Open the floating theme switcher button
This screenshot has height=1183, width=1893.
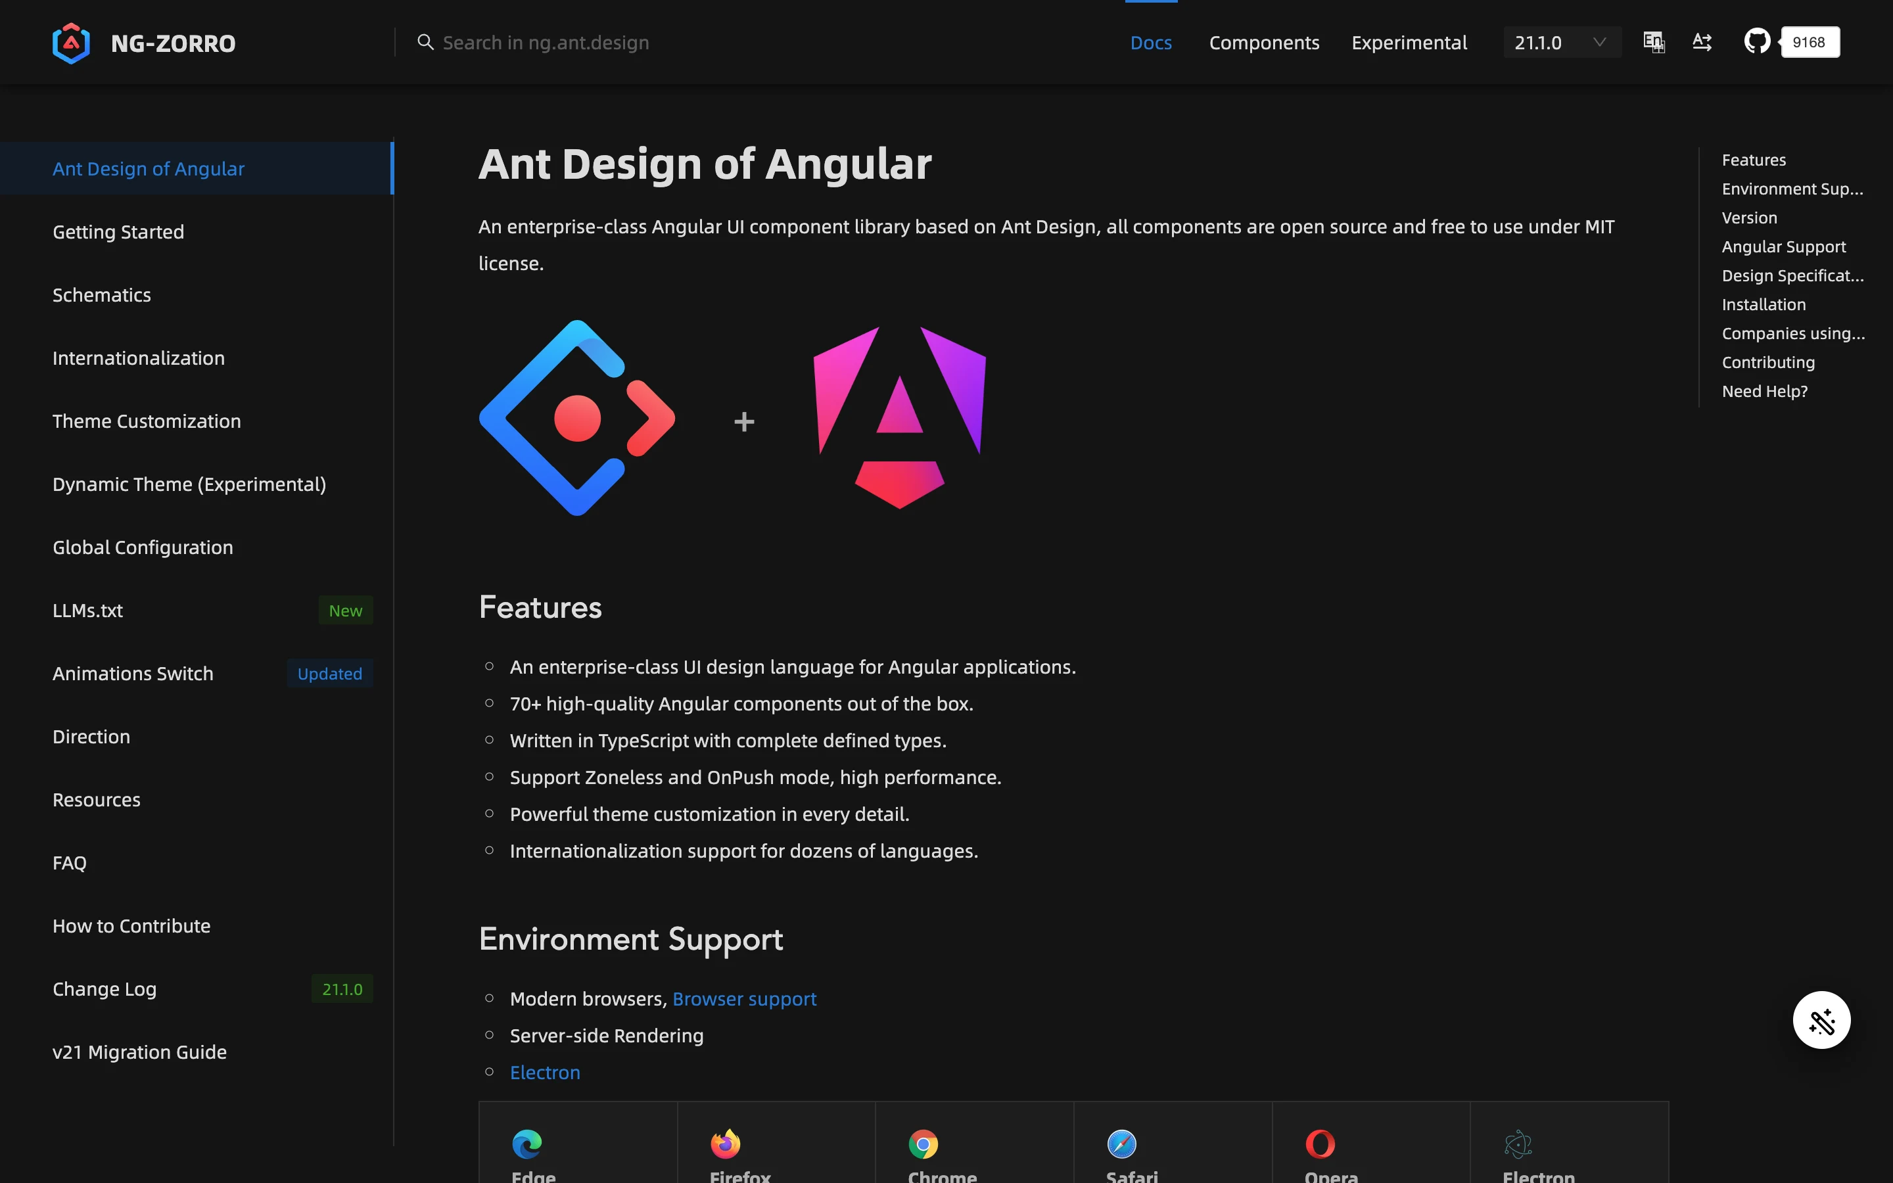tap(1821, 1020)
